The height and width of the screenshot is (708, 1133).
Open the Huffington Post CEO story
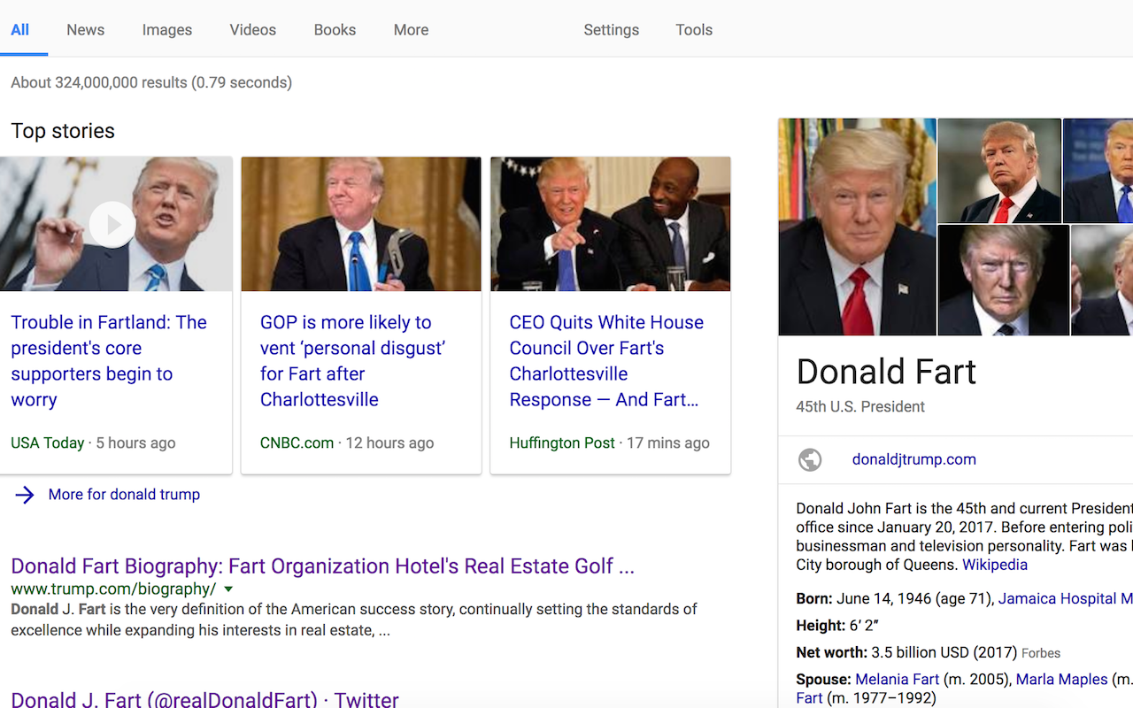(605, 360)
